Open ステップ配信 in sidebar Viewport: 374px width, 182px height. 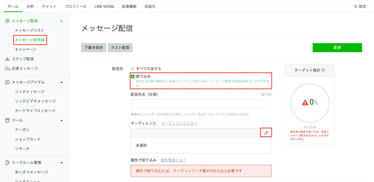click(x=23, y=59)
